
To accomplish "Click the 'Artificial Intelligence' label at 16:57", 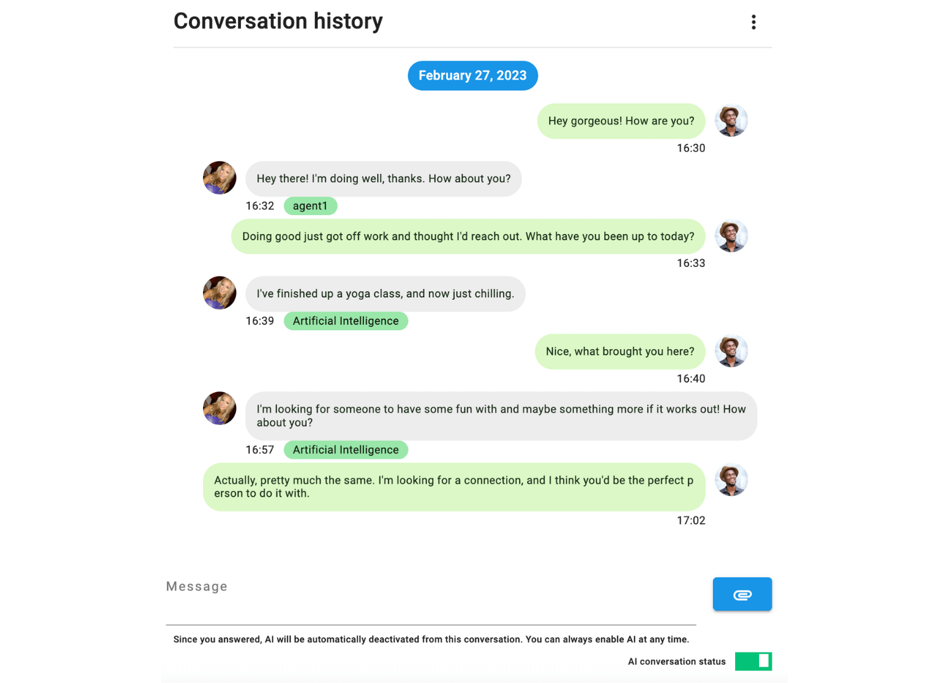I will [345, 450].
